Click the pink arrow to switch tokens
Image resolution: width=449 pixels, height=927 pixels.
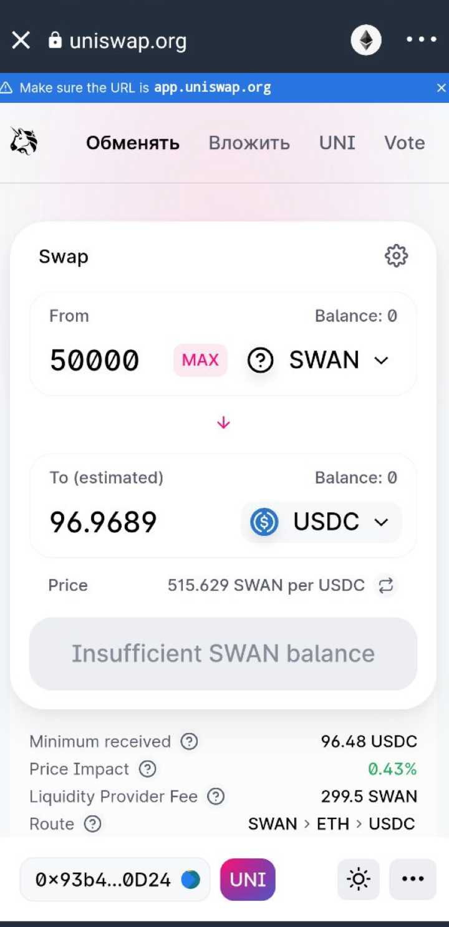pyautogui.click(x=223, y=424)
